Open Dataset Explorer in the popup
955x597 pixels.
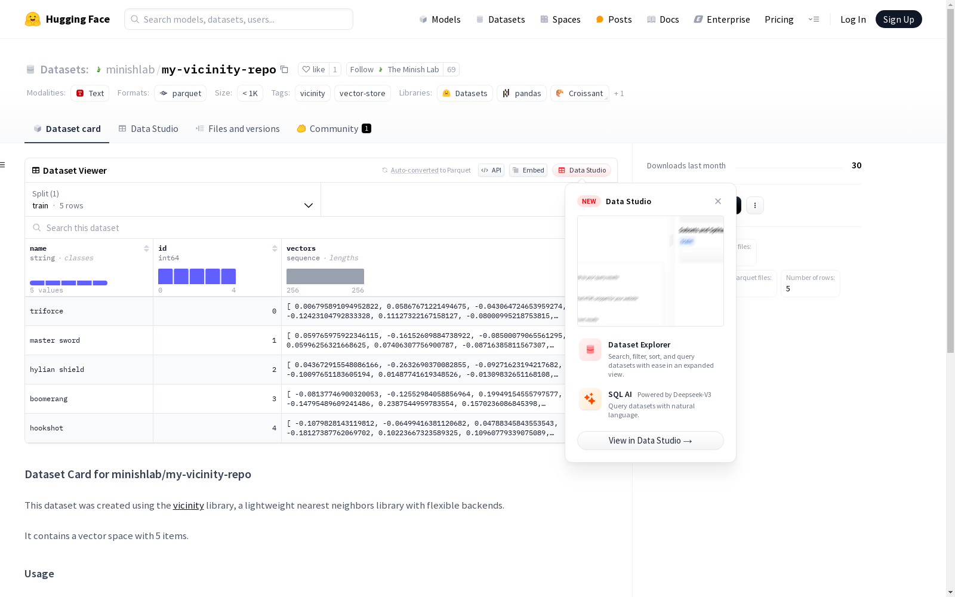[x=651, y=358]
